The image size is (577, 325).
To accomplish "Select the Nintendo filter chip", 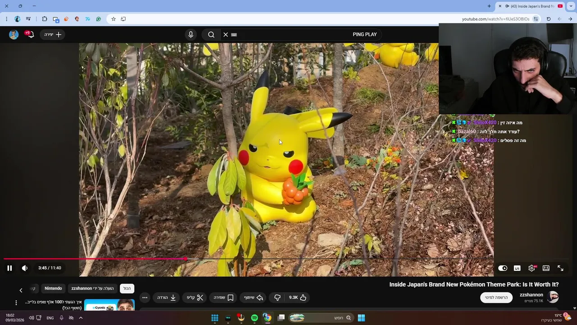I will click(53, 288).
